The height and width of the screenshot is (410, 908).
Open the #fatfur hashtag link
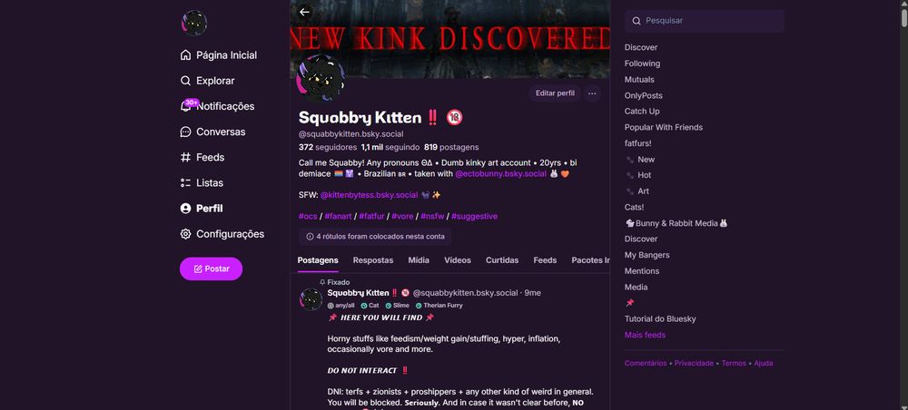[x=370, y=216]
